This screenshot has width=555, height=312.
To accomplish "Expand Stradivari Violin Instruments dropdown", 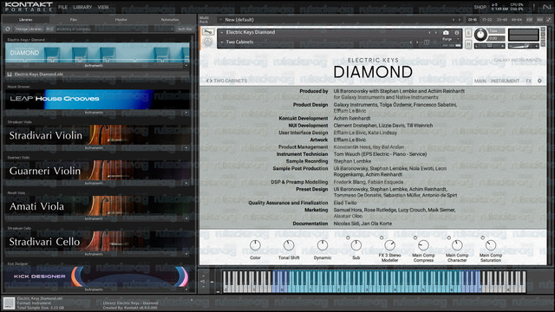I will point(186,148).
